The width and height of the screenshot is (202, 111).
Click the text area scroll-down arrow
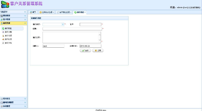100,40
